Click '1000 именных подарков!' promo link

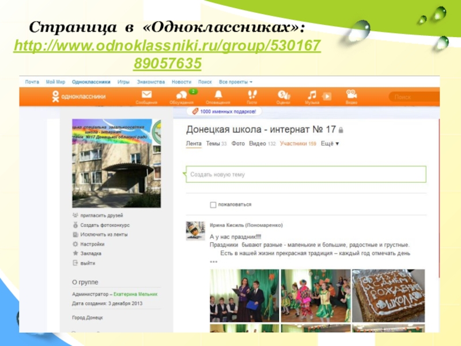[x=228, y=111]
